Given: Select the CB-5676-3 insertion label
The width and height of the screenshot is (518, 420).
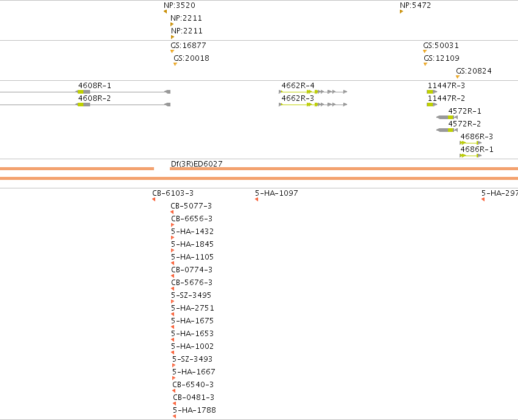Looking at the screenshot, I should 192,283.
